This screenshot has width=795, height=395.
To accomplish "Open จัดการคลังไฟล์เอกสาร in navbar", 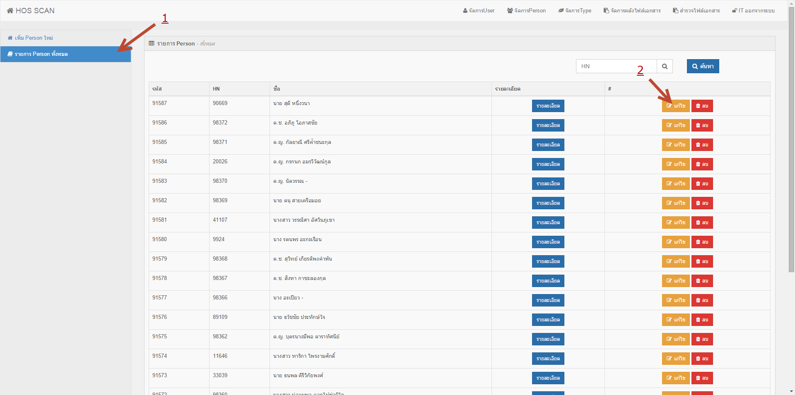I will pos(632,11).
